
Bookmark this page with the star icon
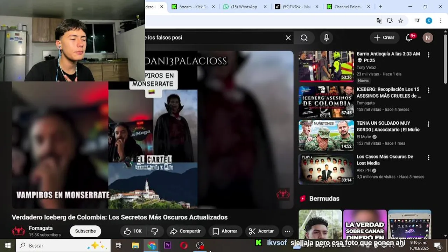click(400, 21)
